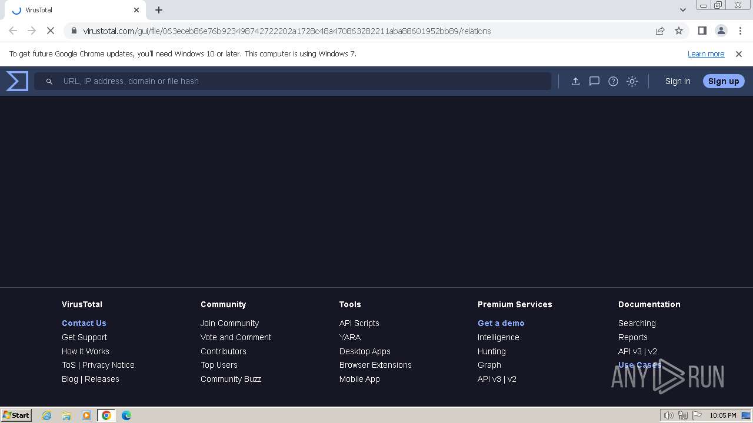This screenshot has height=423, width=753.
Task: Open the Searching documentation link
Action: (637, 323)
